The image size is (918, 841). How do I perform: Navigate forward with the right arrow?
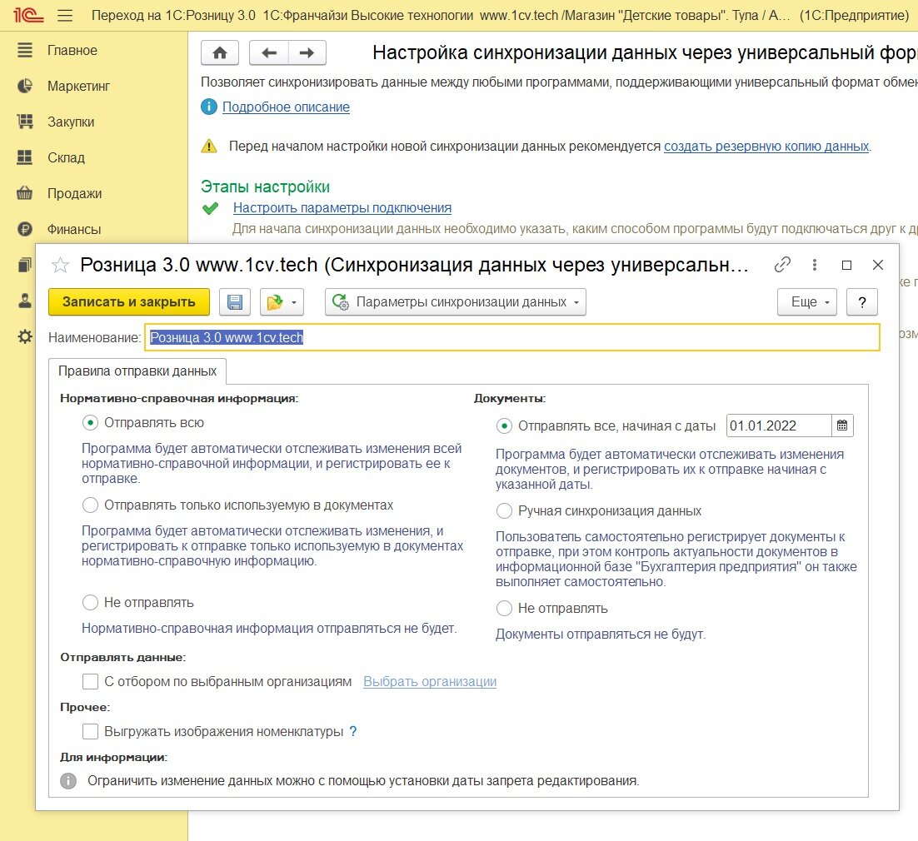point(307,53)
